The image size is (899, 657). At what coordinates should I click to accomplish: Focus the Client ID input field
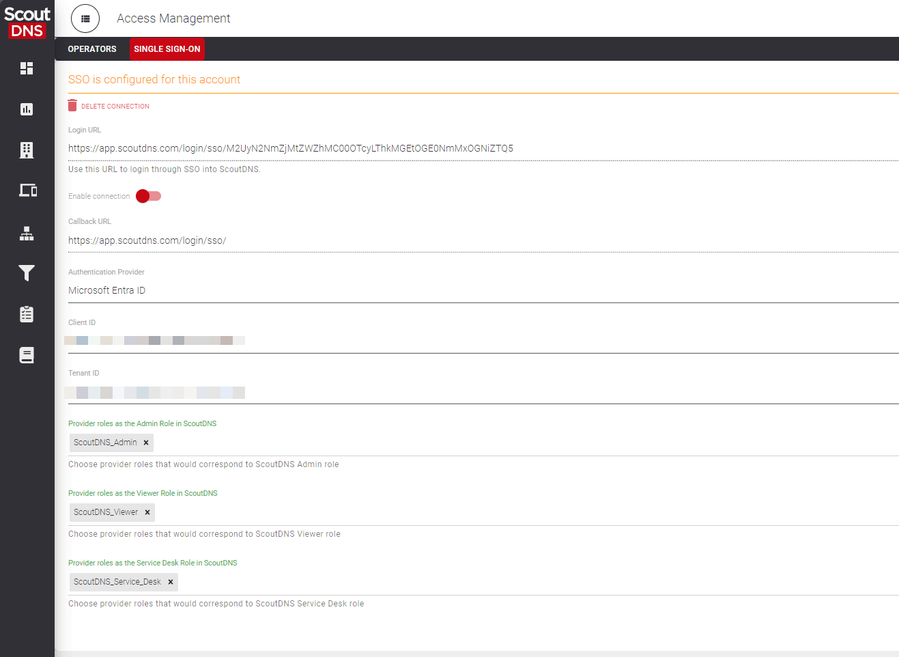click(x=483, y=341)
